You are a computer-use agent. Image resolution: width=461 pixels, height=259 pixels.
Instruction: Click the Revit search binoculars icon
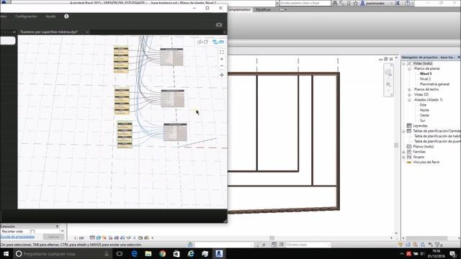point(335,3)
